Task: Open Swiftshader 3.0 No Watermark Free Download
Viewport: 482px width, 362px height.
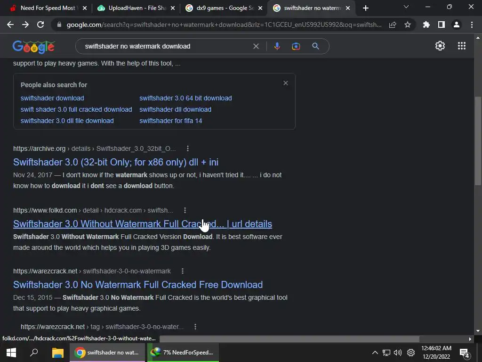Action: pyautogui.click(x=138, y=285)
